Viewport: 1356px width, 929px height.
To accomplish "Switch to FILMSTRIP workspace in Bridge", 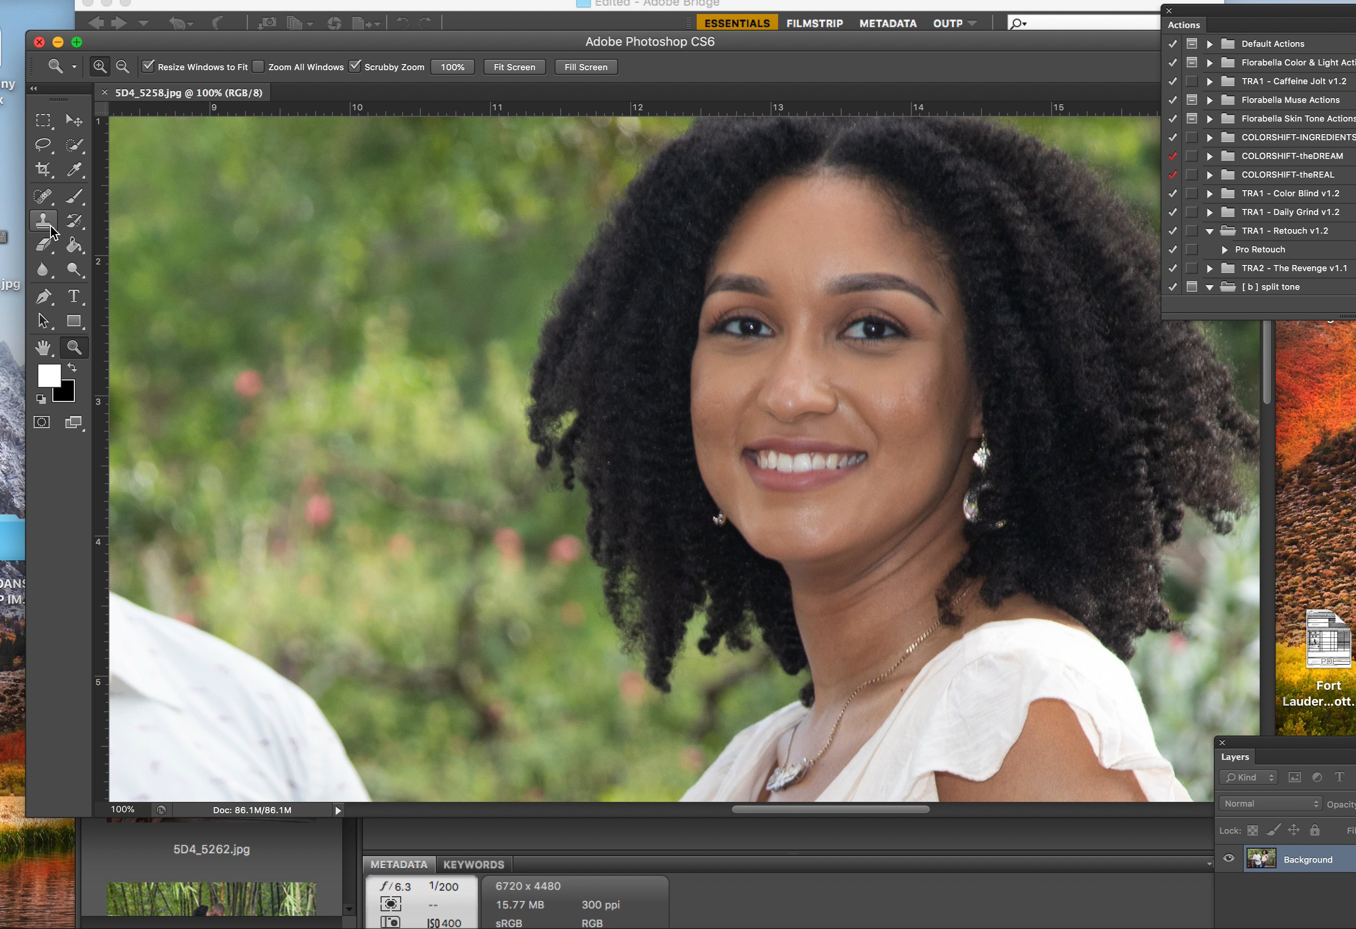I will (815, 23).
